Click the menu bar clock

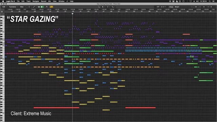coord(203,1)
